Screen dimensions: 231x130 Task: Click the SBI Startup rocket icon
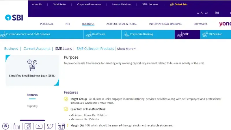[205, 34]
